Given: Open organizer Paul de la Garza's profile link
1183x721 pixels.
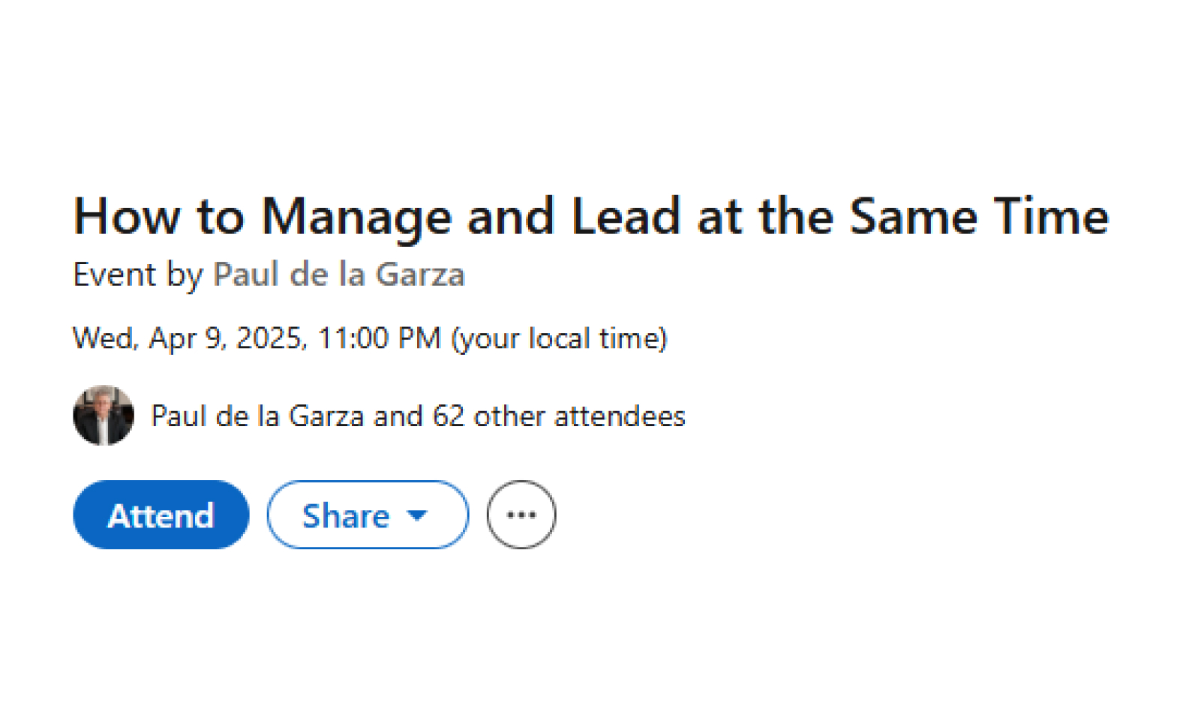Looking at the screenshot, I should pos(338,275).
